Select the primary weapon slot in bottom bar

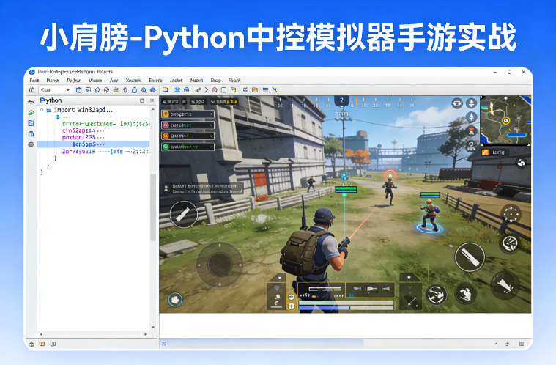(x=322, y=291)
